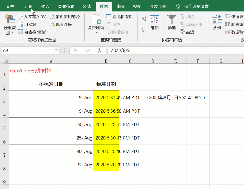244x189 pixels.
Task: Open Recent Sources (最近使用的源)
Action: (53, 17)
